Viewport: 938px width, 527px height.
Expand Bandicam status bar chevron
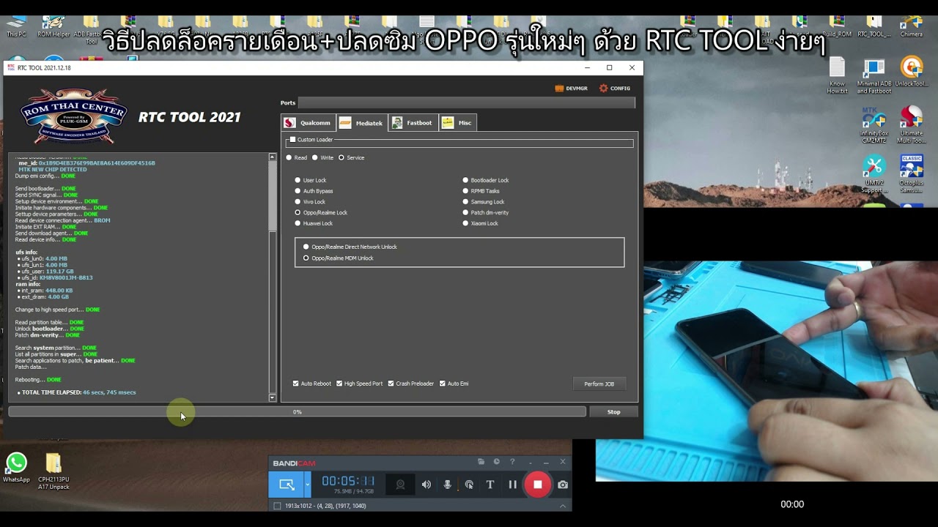pos(563,506)
